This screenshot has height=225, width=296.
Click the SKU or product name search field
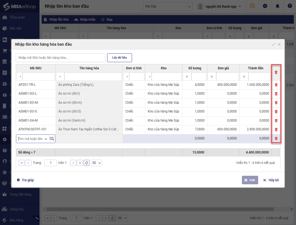click(x=60, y=58)
